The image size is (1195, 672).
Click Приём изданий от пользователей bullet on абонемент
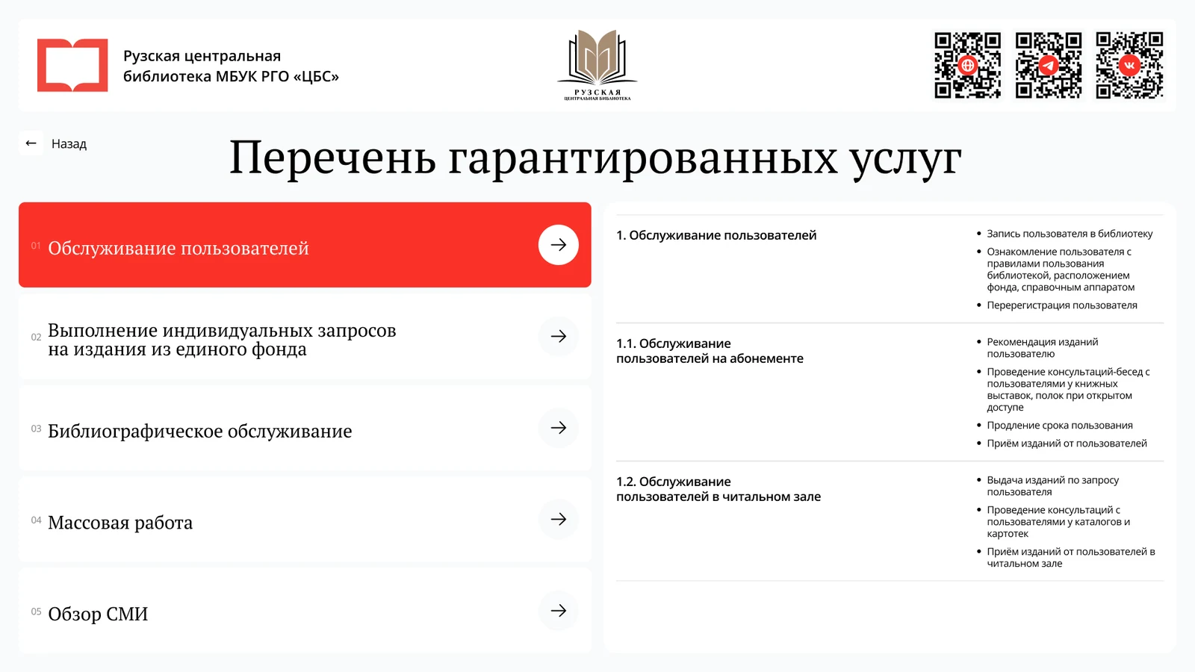(1067, 444)
